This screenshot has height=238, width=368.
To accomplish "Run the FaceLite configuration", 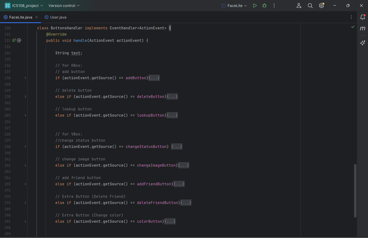I will tap(255, 6).
